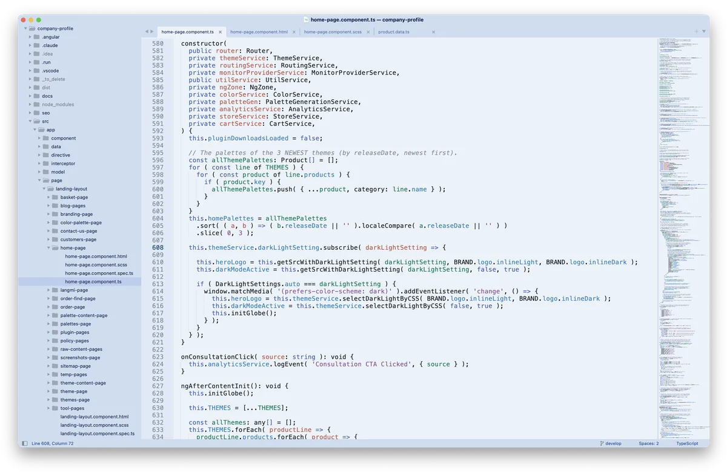Click the blog-pages folder icon
Screen dimensions: 727x476
coord(55,206)
